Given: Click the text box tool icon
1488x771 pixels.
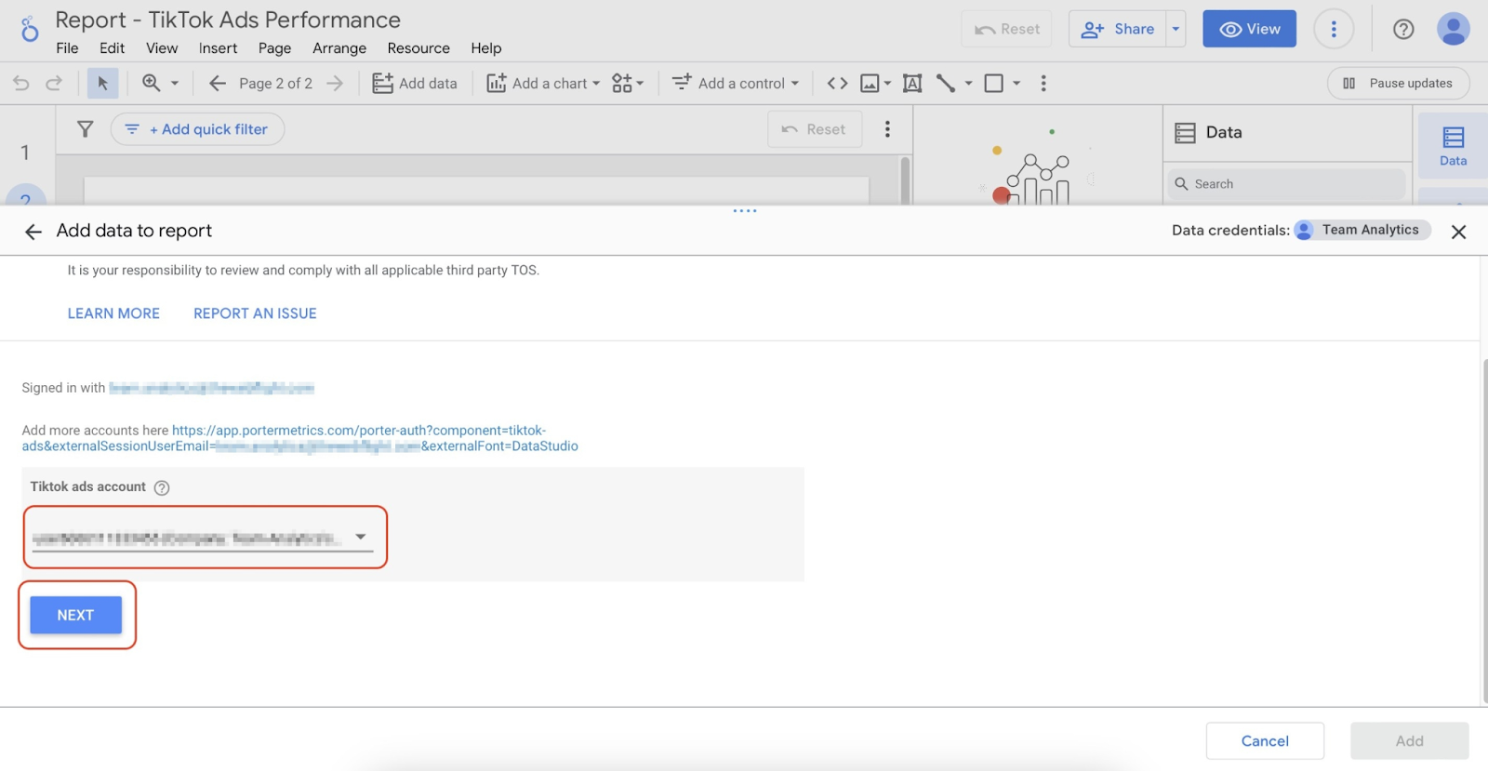Looking at the screenshot, I should 912,83.
